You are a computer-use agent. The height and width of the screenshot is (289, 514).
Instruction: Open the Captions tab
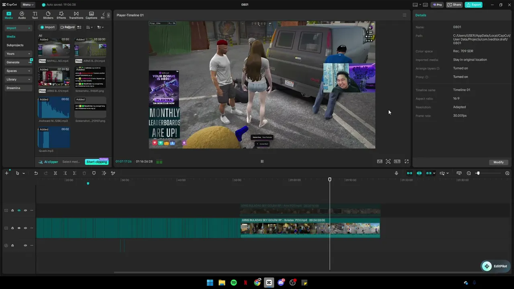(91, 15)
